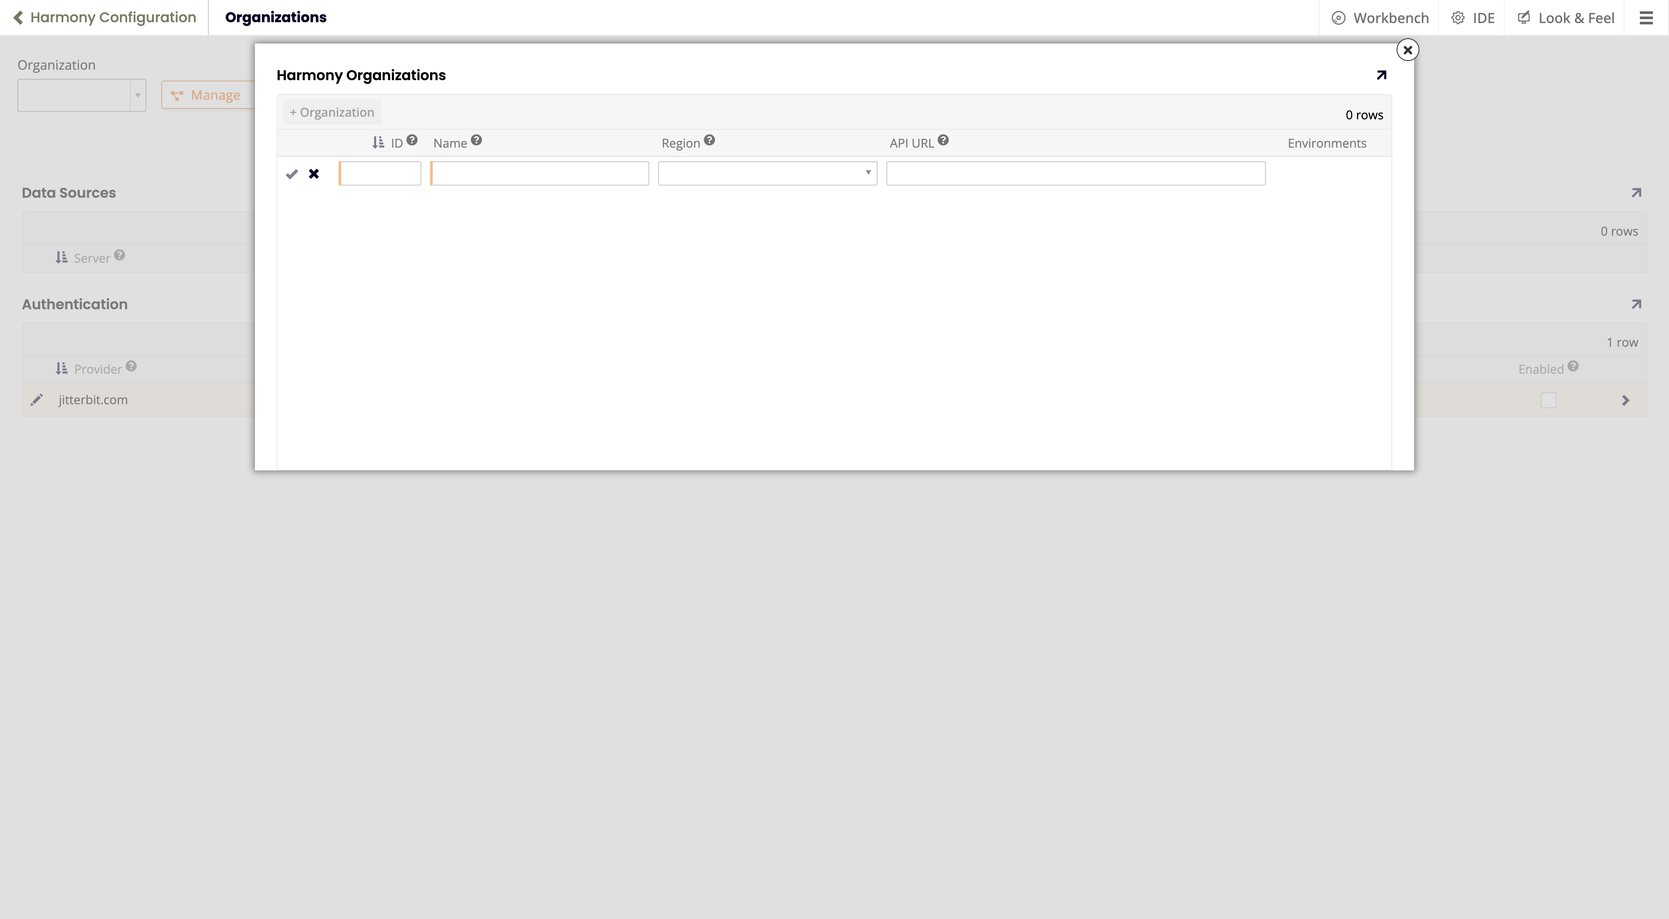Click the ID column help icon
Image resolution: width=1669 pixels, height=919 pixels.
[x=412, y=141]
